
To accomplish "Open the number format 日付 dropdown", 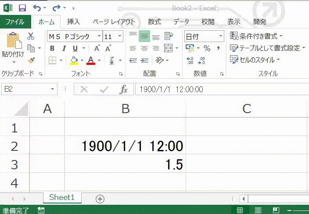I will pos(220,36).
